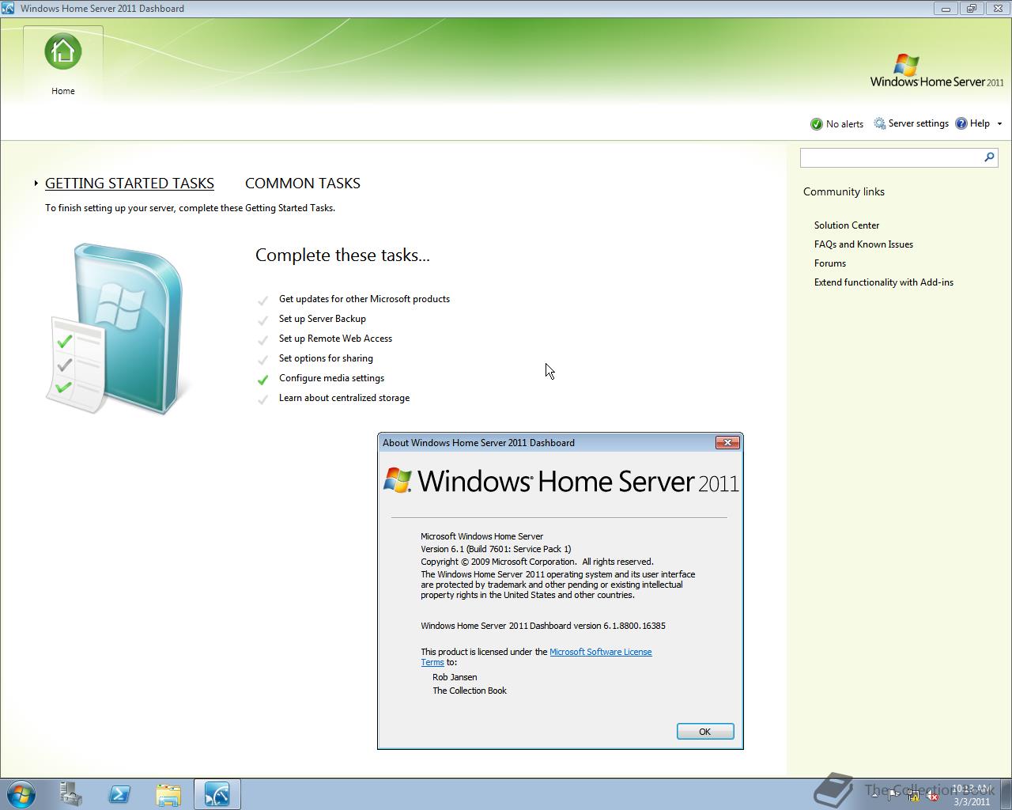
Task: Launch PowerShell from taskbar
Action: (119, 794)
